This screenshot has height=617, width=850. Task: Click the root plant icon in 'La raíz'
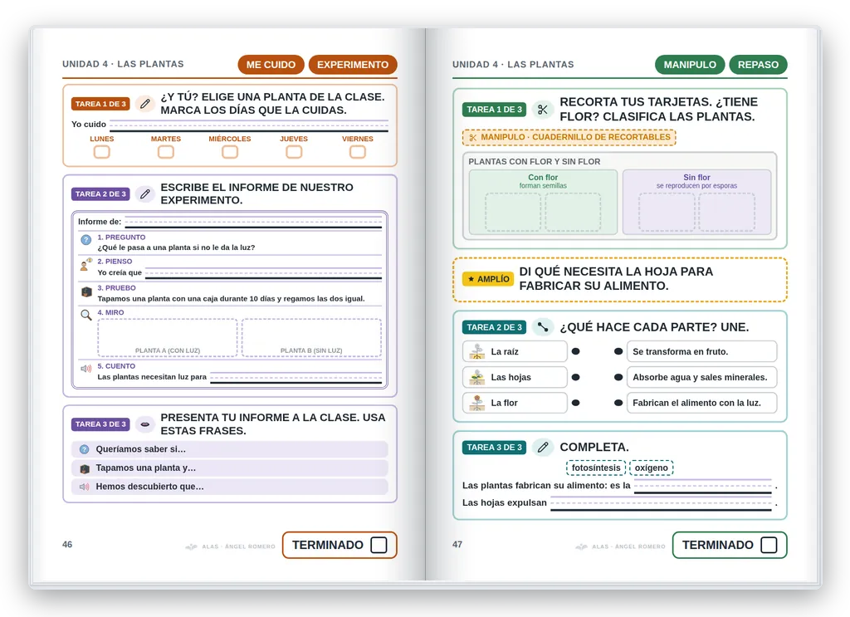477,351
